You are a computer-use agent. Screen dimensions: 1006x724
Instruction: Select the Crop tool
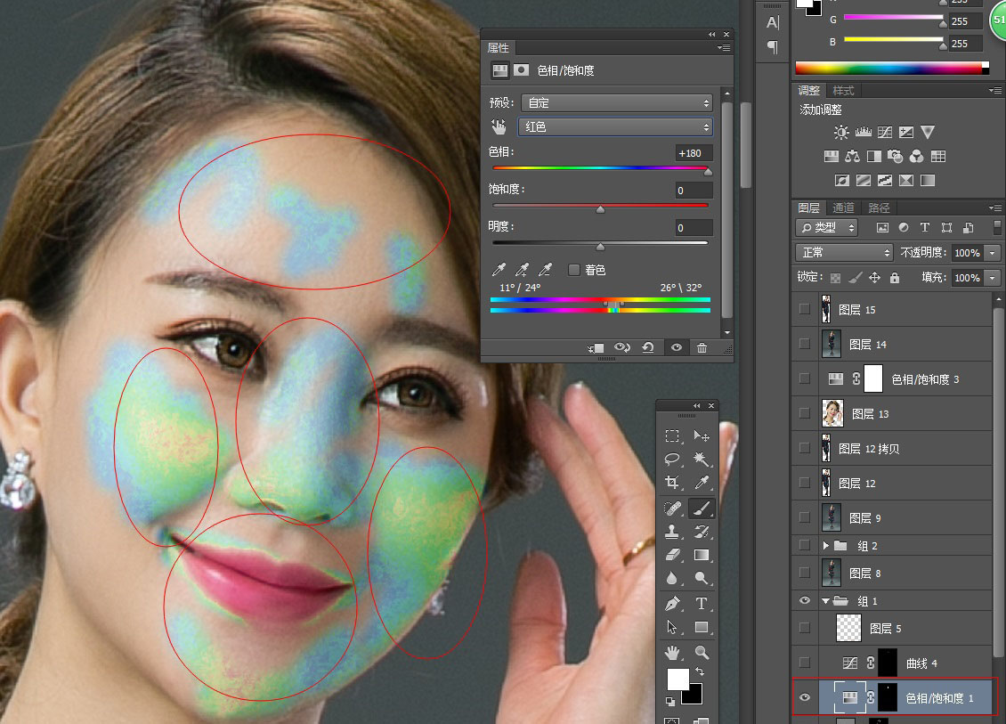[x=672, y=484]
